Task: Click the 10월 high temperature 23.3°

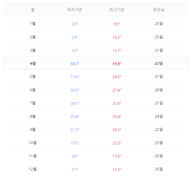Action: (x=117, y=143)
